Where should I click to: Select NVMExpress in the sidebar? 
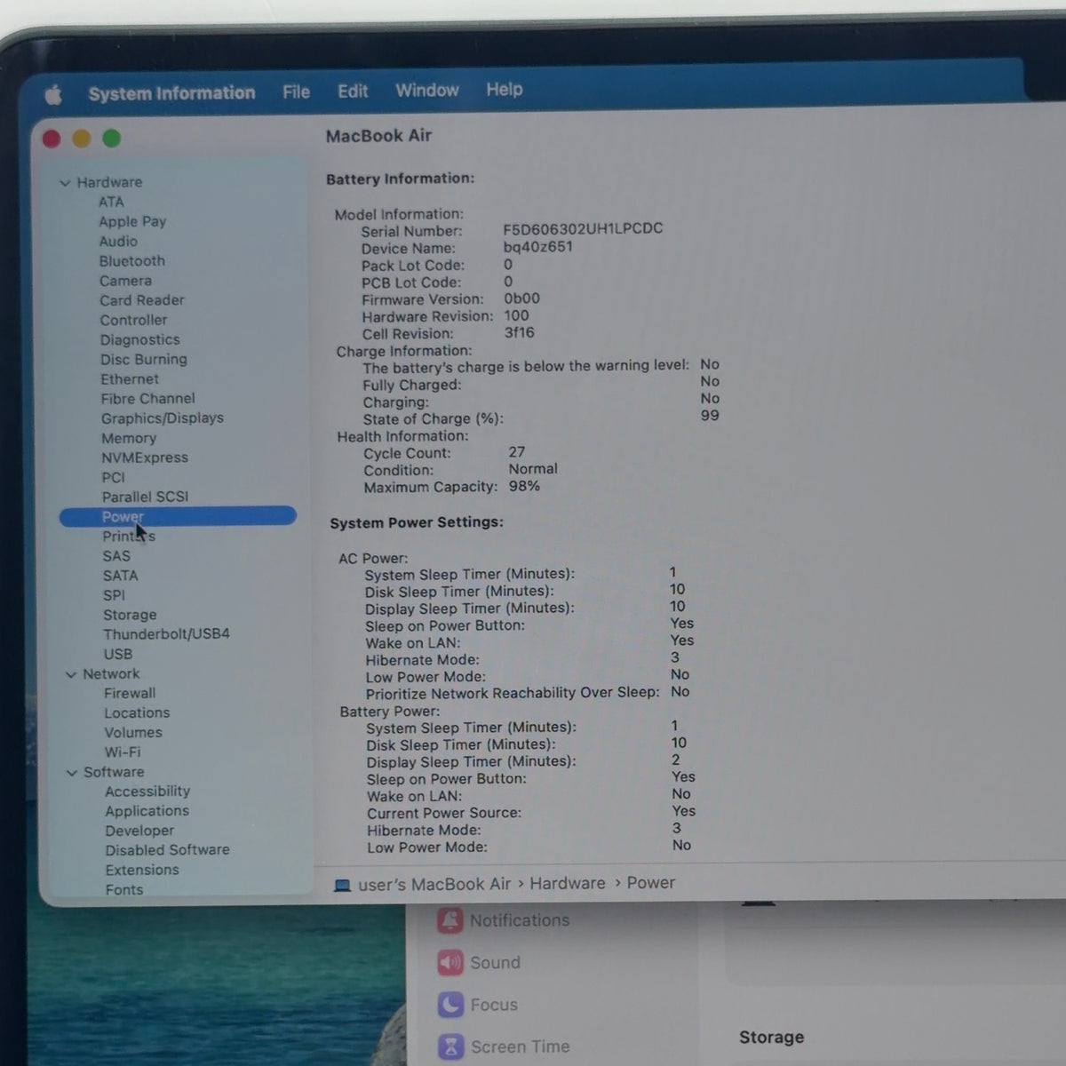click(x=145, y=457)
